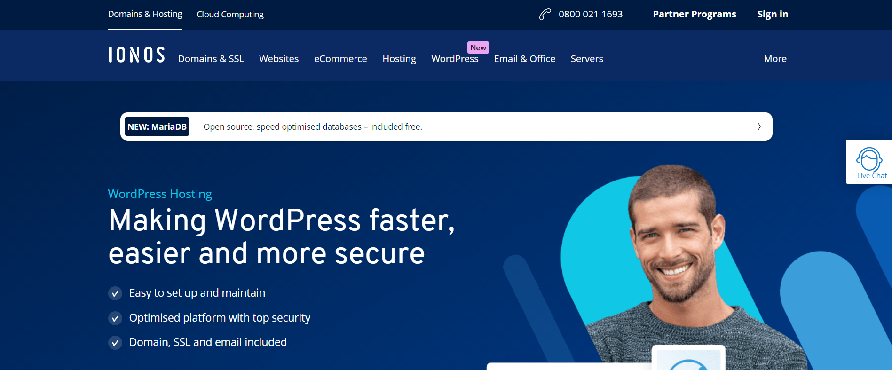Click the IONOS logo
The image size is (892, 370).
(136, 55)
